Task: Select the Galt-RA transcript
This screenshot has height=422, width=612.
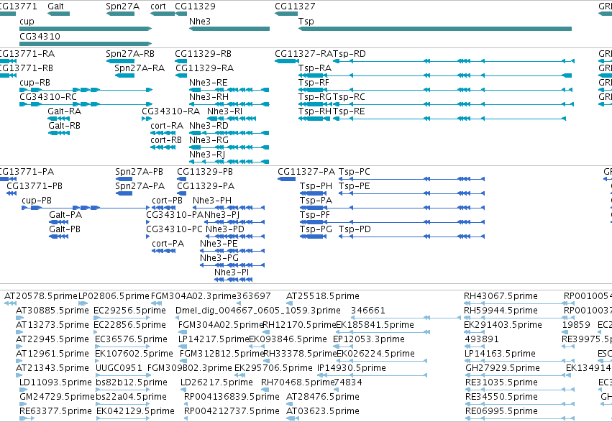Action: [x=59, y=119]
